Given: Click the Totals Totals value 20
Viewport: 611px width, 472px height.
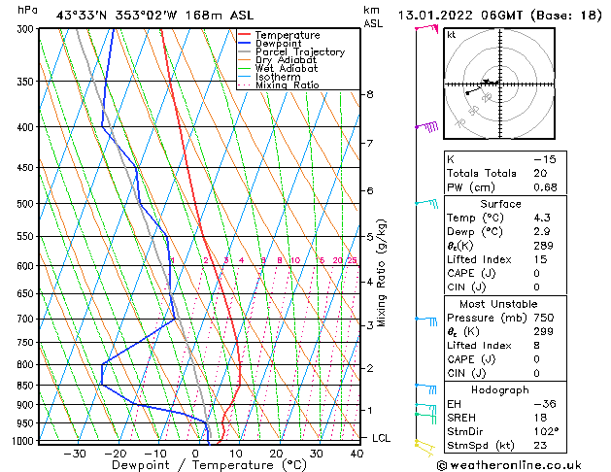Looking at the screenshot, I should (x=540, y=173).
